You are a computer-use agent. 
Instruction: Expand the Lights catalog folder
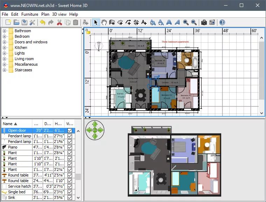coord(5,53)
